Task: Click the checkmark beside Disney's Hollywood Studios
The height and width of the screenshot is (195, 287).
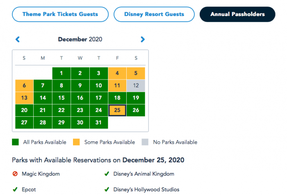Action: tap(107, 189)
